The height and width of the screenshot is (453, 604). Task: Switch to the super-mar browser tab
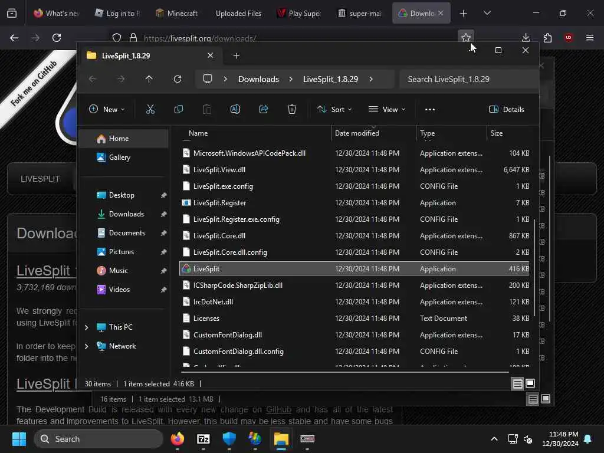pyautogui.click(x=360, y=13)
